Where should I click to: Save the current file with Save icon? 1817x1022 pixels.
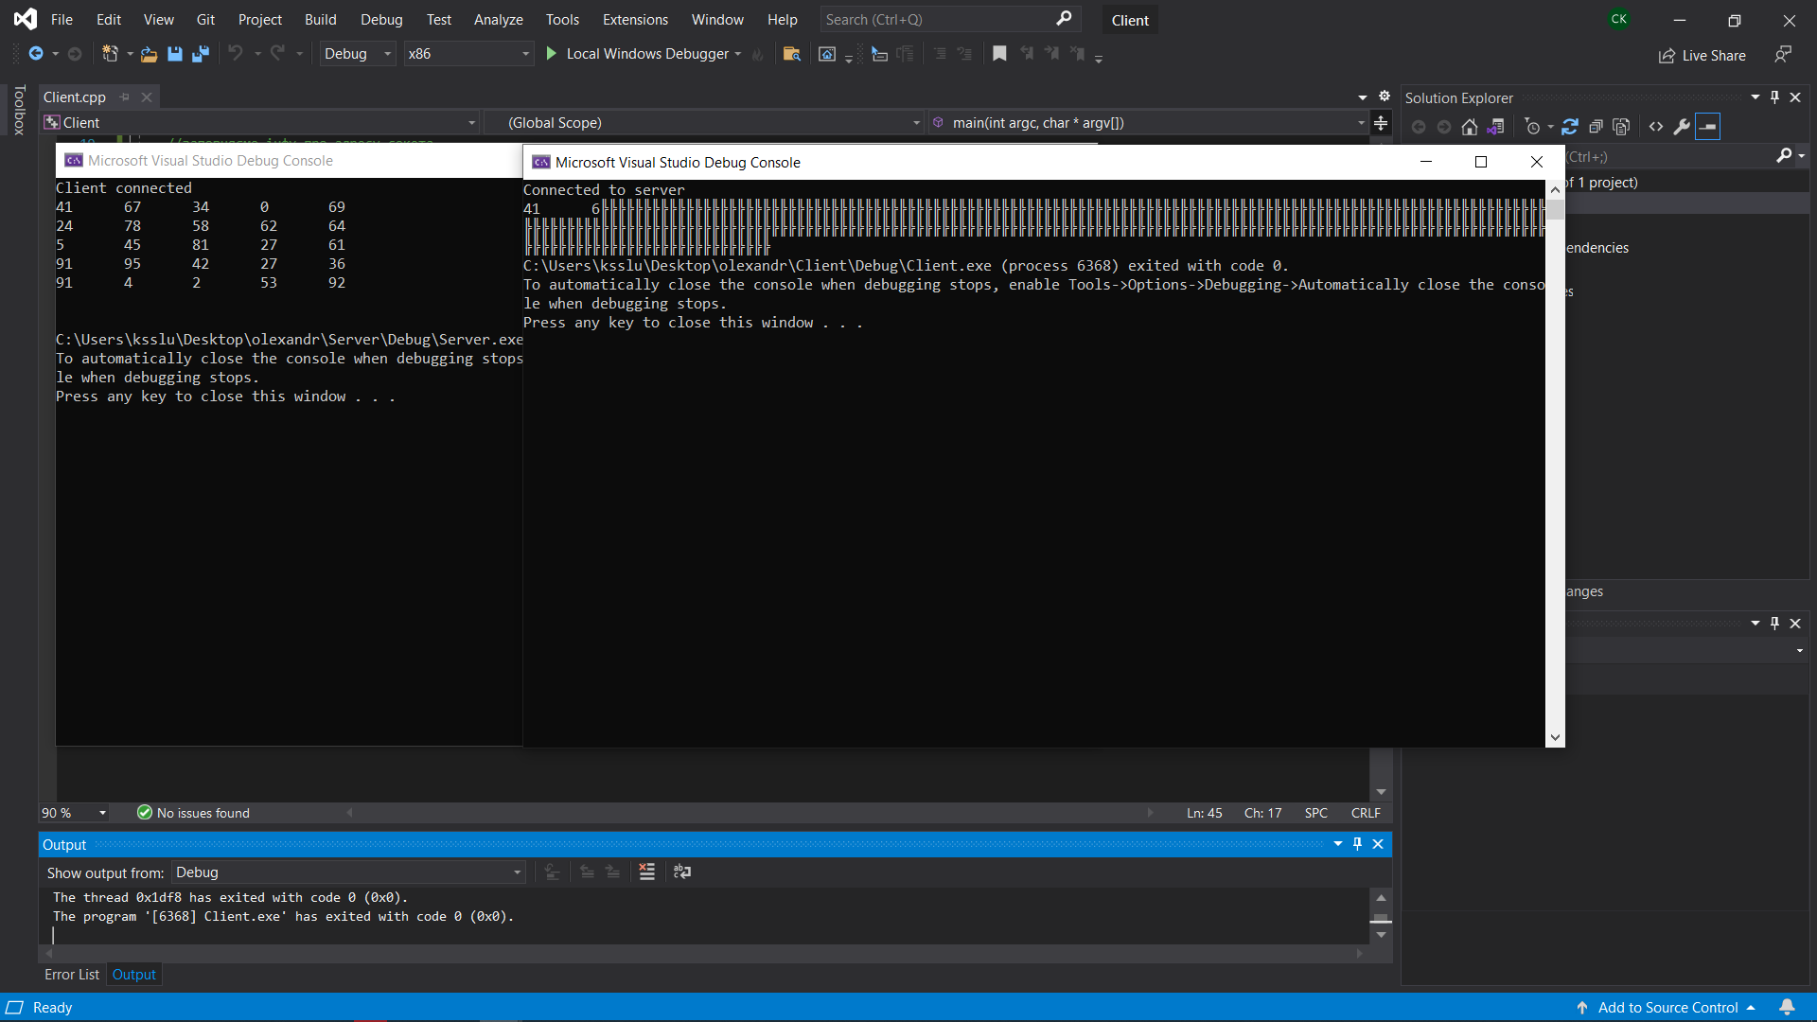(x=174, y=54)
